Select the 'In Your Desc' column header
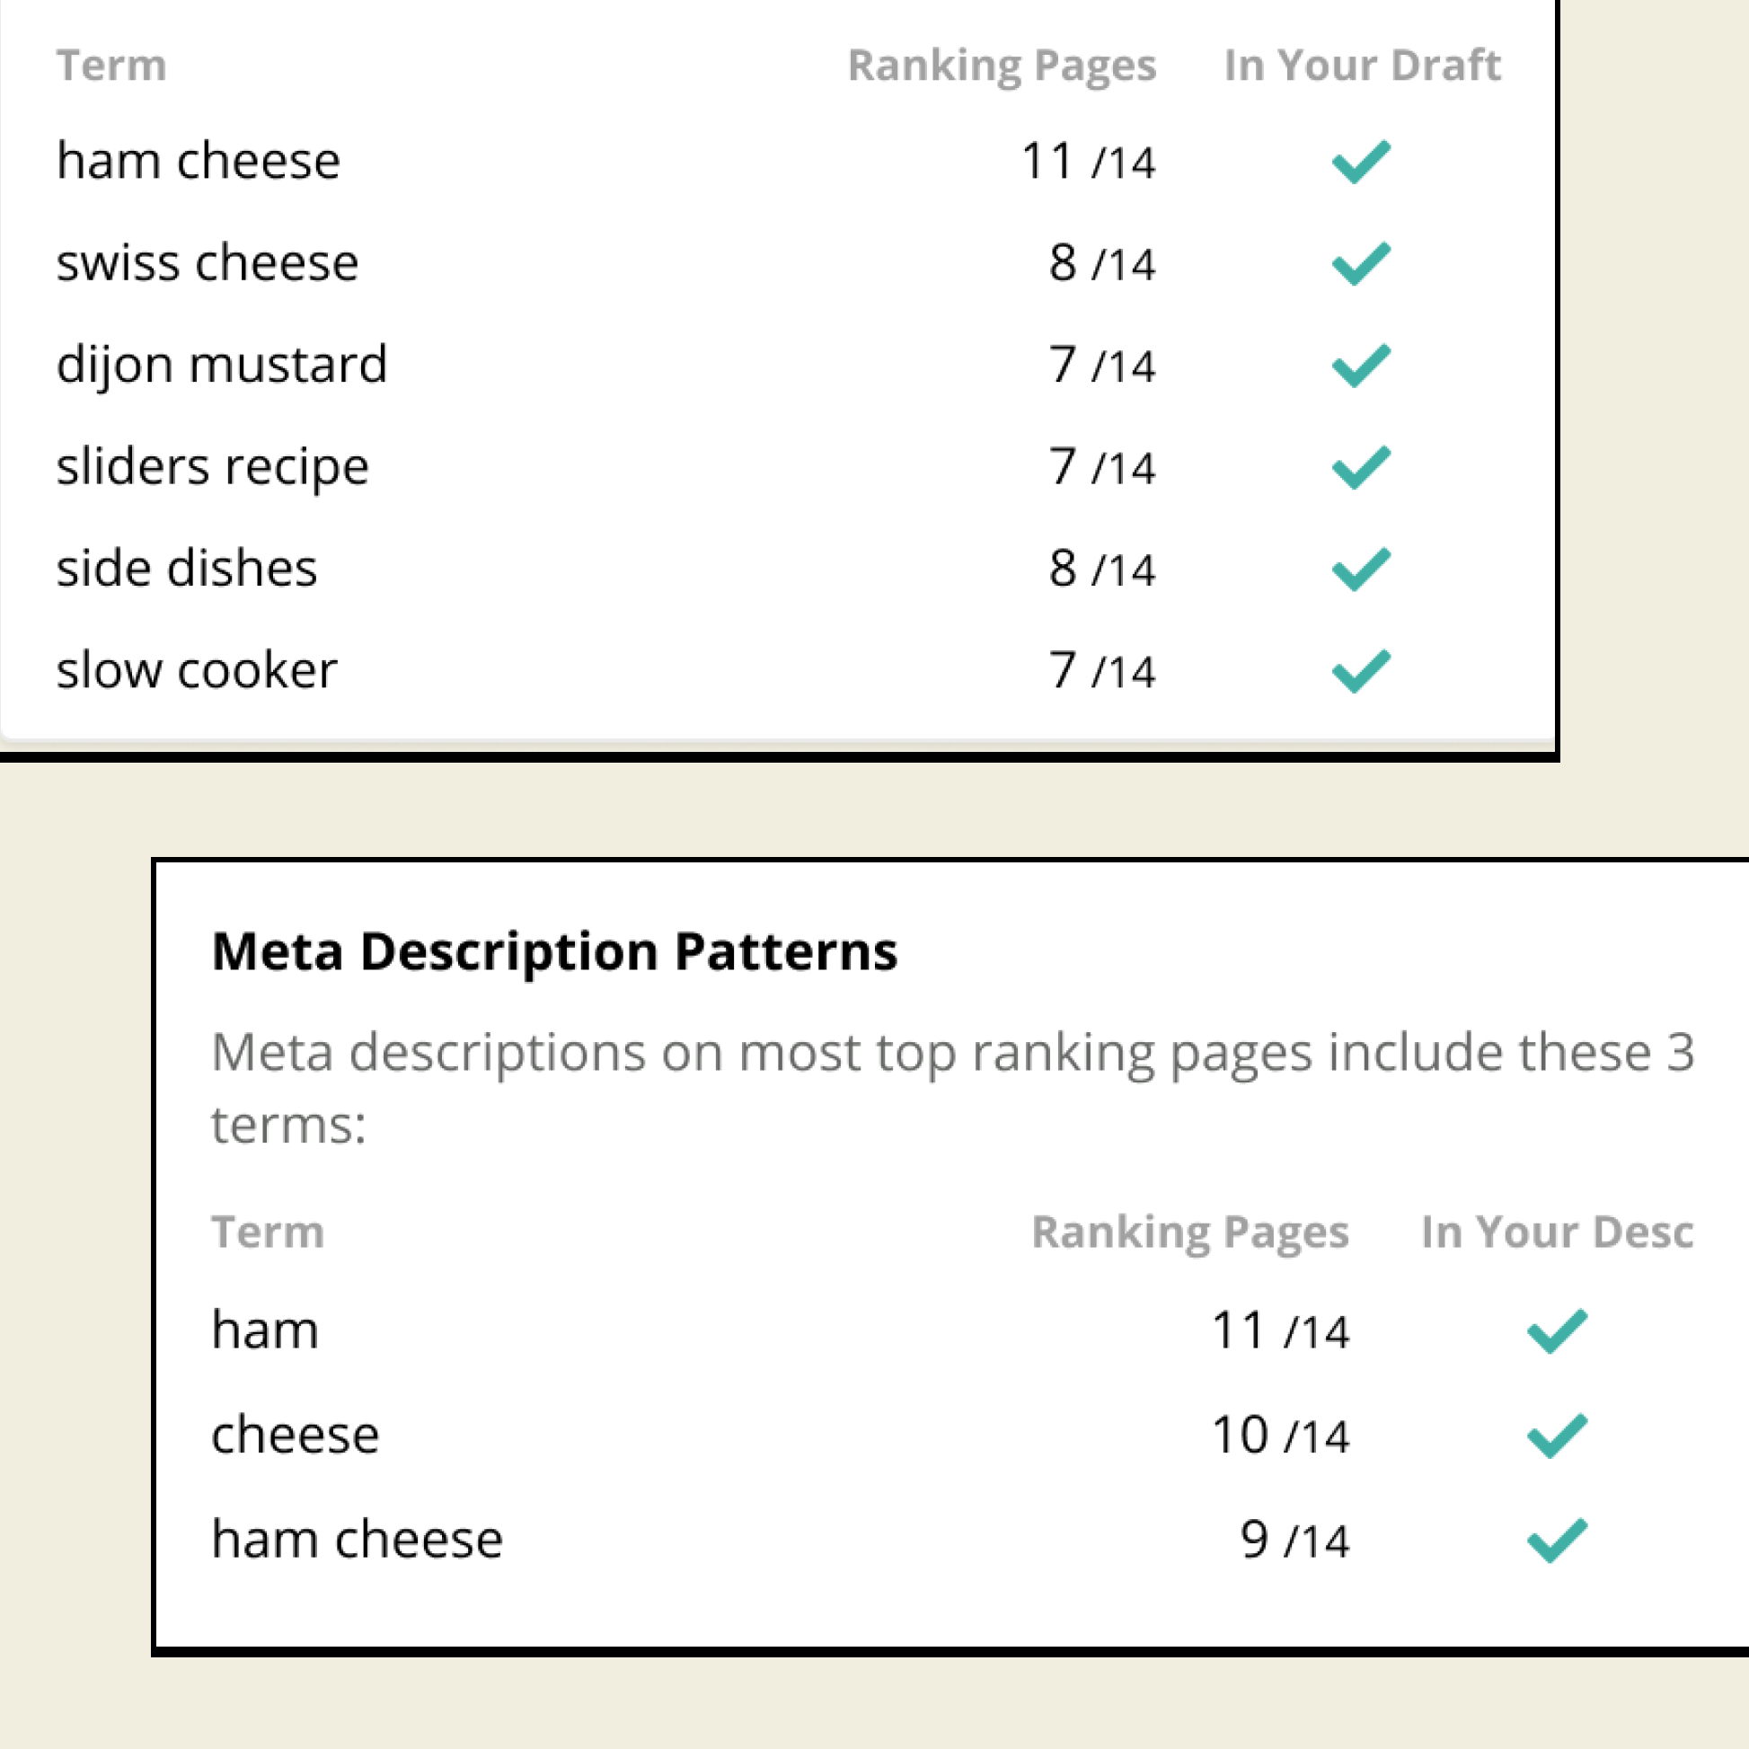The height and width of the screenshot is (1749, 1749). 1556,1232
